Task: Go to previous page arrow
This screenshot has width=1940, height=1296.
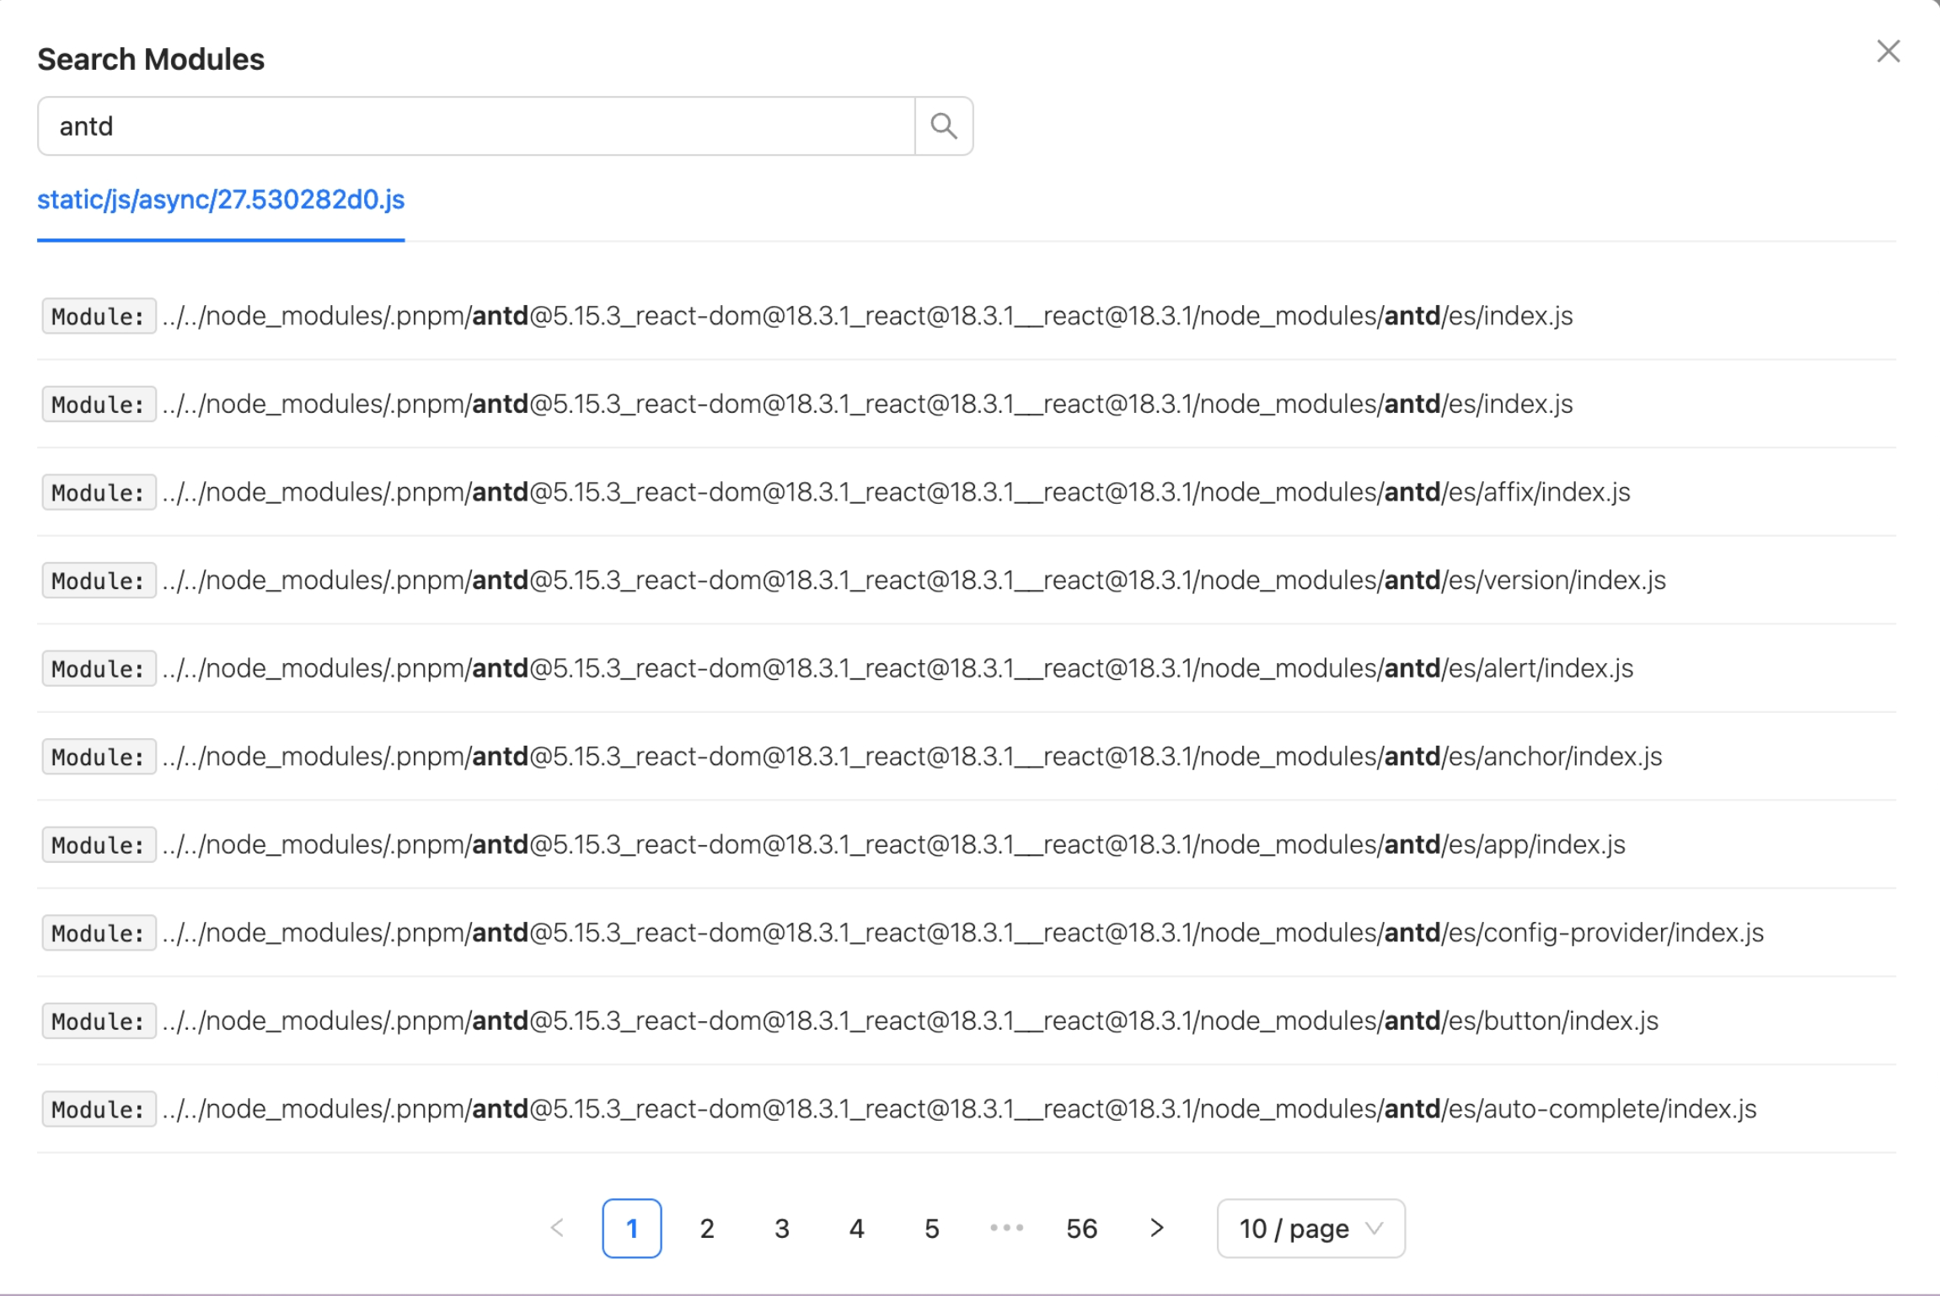Action: (557, 1228)
